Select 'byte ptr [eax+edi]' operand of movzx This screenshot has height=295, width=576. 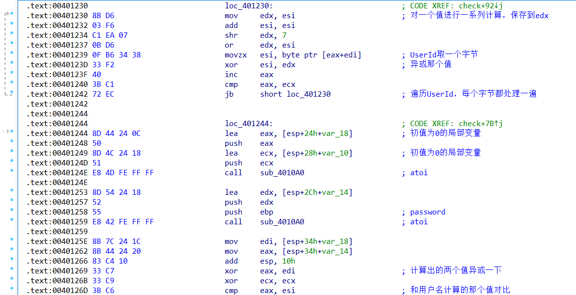(x=322, y=55)
